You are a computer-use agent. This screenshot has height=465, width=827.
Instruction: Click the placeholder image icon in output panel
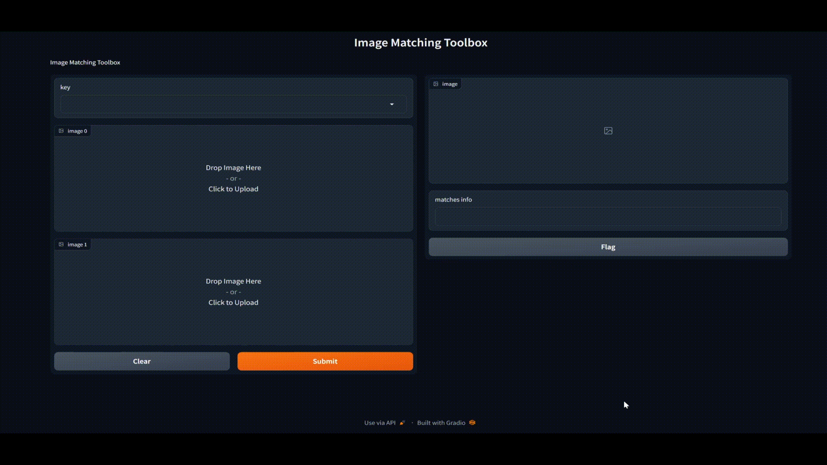pyautogui.click(x=608, y=131)
